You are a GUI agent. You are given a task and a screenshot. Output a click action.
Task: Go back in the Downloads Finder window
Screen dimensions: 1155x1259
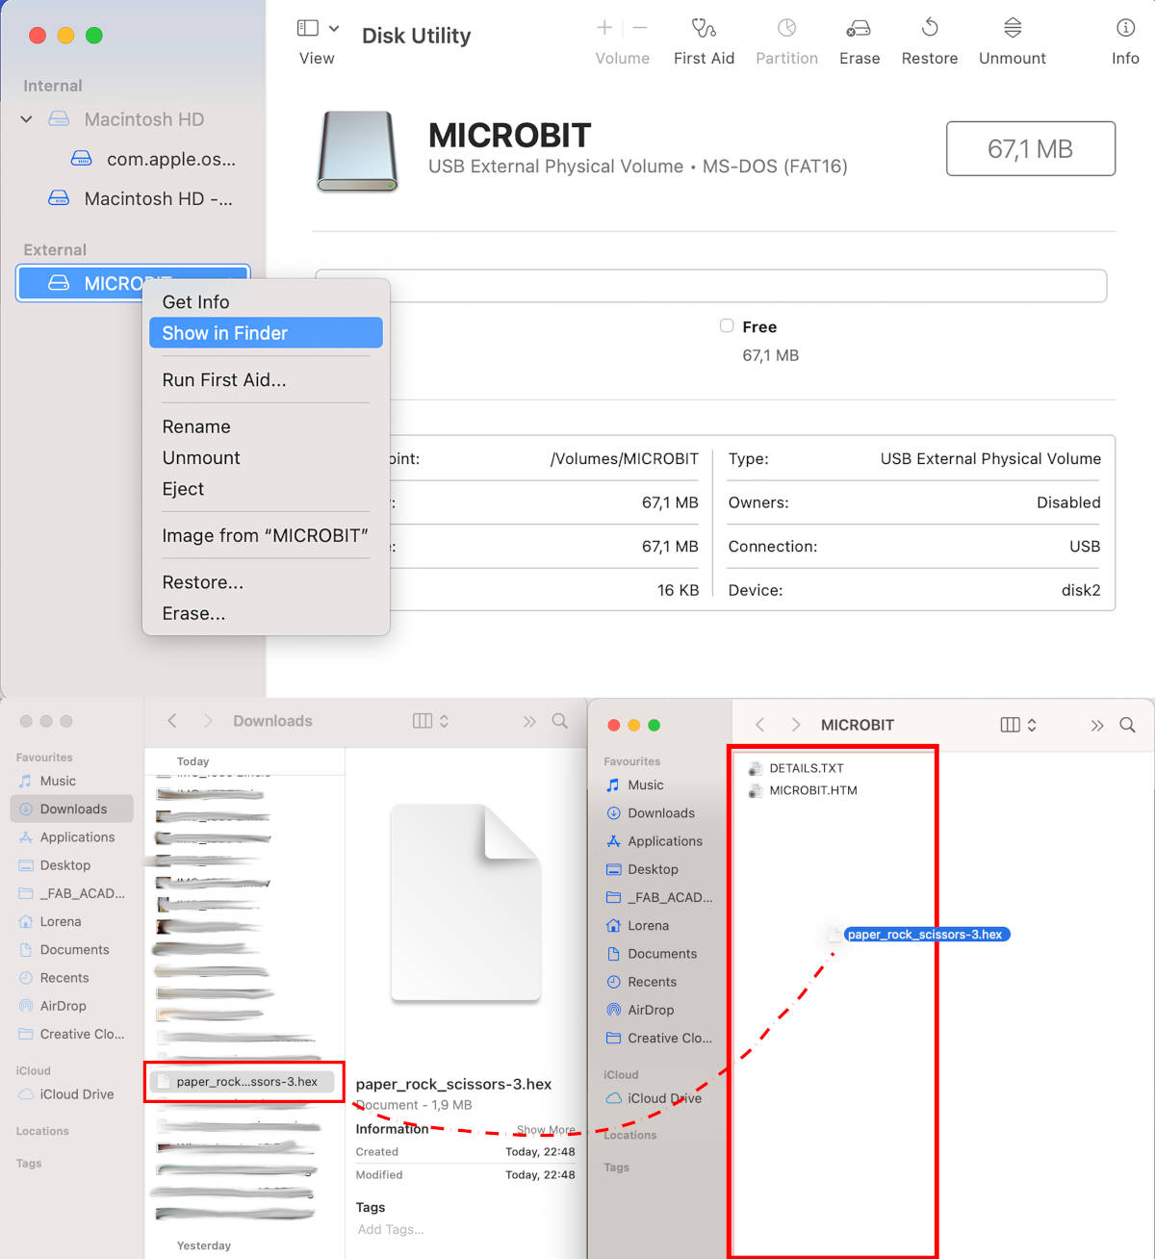[x=172, y=721]
